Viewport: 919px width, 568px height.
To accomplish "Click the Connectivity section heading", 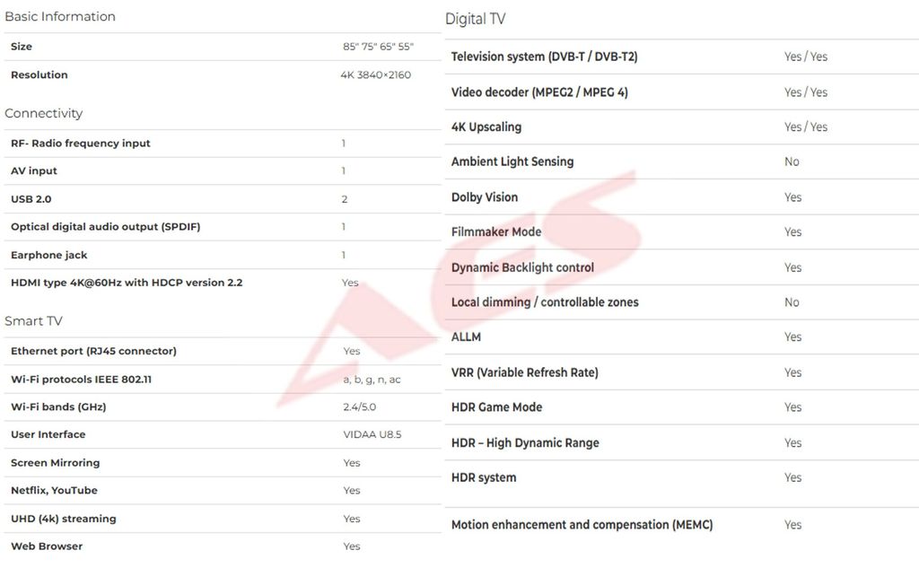I will (43, 113).
